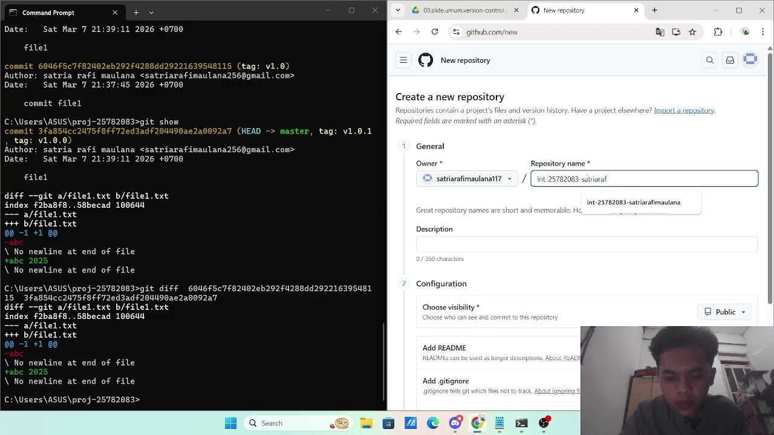This screenshot has height=435, width=774.
Task: Open Chrome three-dot menu
Action: pyautogui.click(x=763, y=32)
